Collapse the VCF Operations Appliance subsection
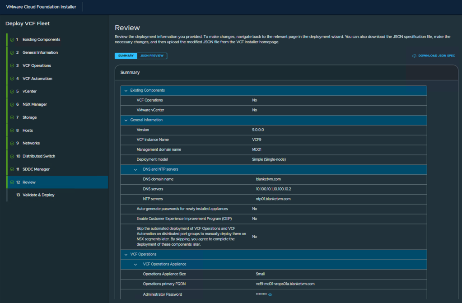462x303 pixels. pyautogui.click(x=135, y=264)
